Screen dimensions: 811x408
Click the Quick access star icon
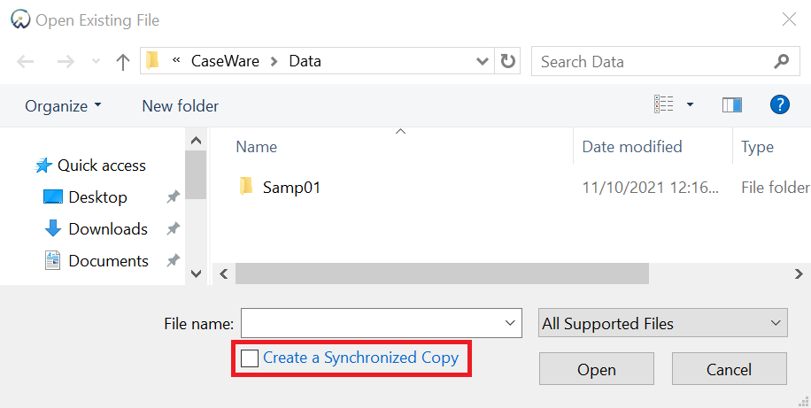pos(43,166)
